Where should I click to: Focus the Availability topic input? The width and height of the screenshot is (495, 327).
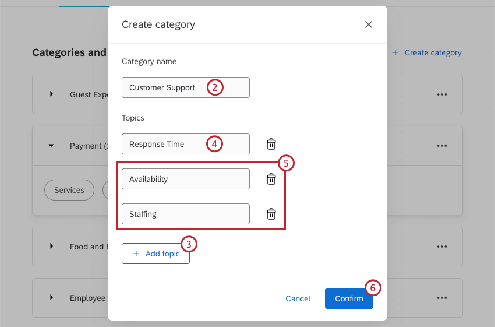coord(185,179)
